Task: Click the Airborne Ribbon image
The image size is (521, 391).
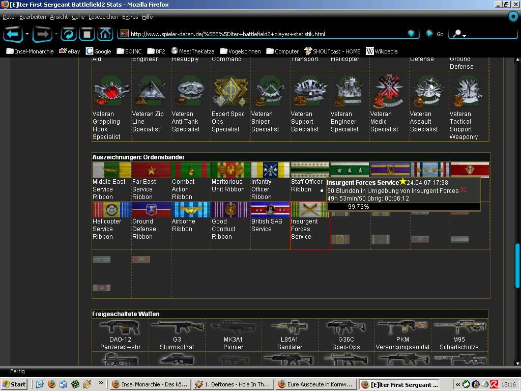Action: click(x=191, y=209)
